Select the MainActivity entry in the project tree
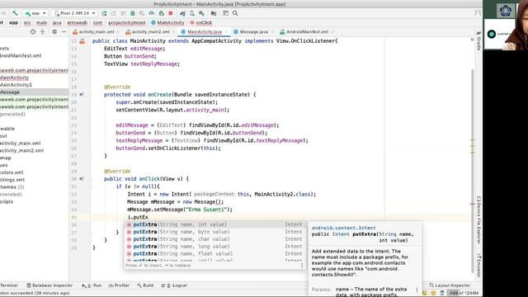The width and height of the screenshot is (528, 297). tap(15, 78)
